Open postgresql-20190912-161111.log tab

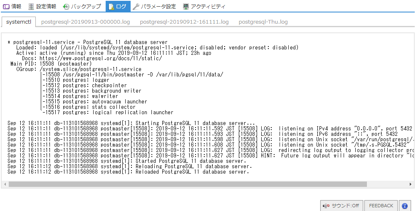[184, 22]
